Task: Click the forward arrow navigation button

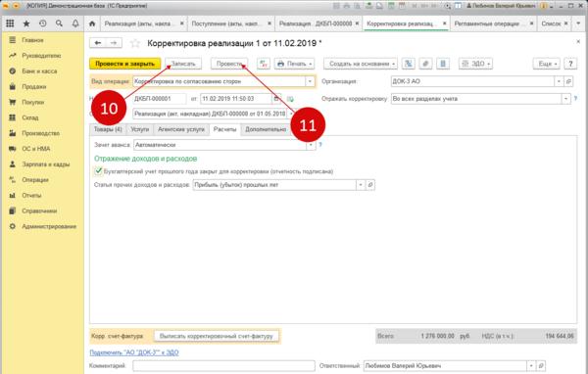Action: [x=114, y=43]
